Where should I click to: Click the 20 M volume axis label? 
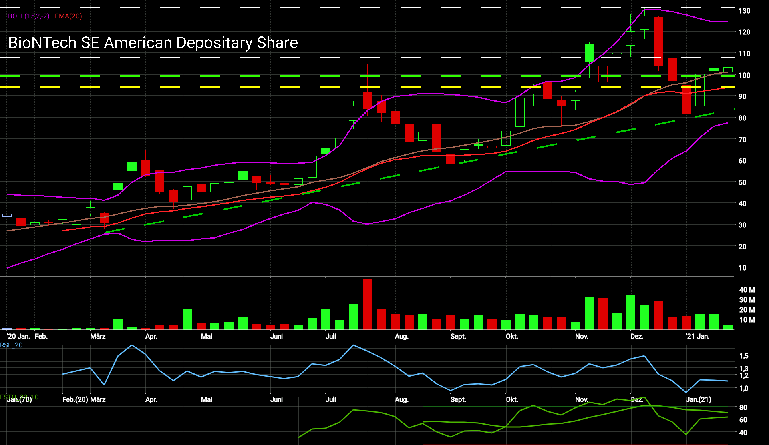point(747,310)
